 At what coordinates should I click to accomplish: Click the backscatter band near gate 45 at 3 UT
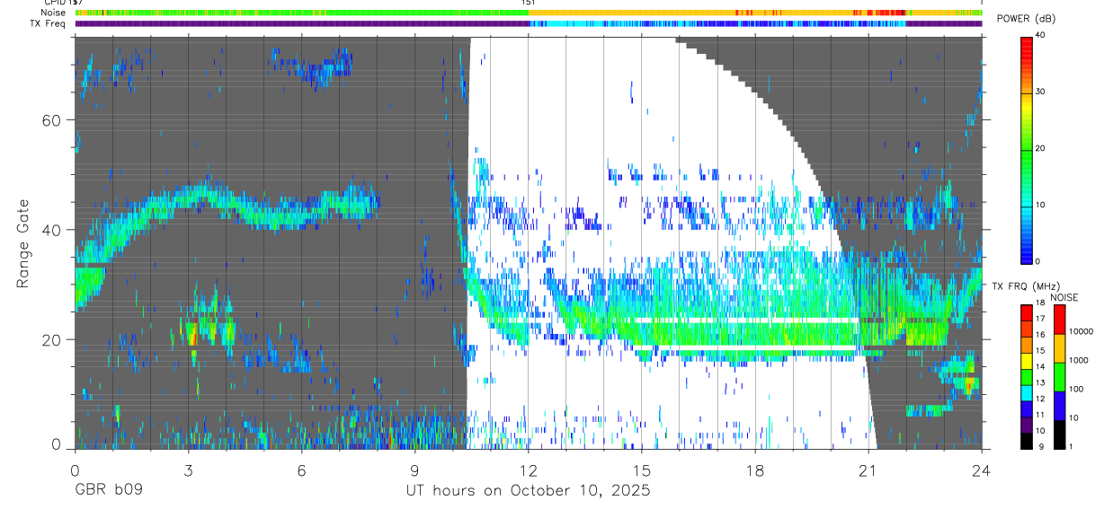click(x=188, y=197)
